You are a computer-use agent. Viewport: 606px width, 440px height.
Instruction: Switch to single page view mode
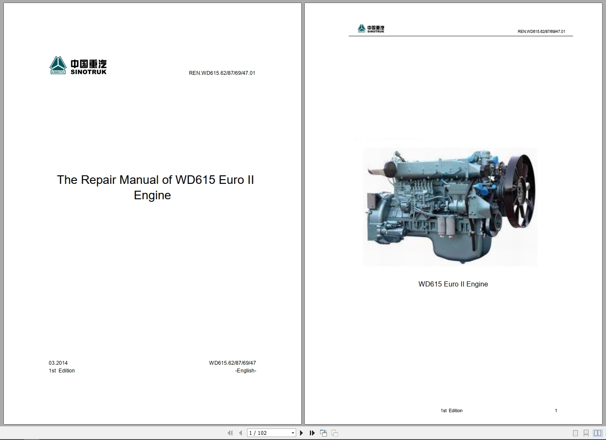pyautogui.click(x=575, y=433)
